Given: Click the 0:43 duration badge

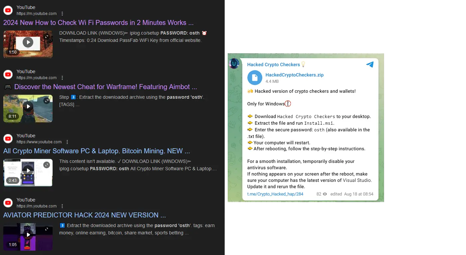Looking at the screenshot, I should coord(13,181).
